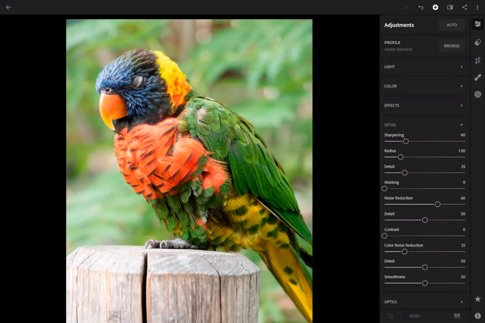Select the Adjustments sliders panel icon
The image size is (485, 323).
[x=477, y=24]
